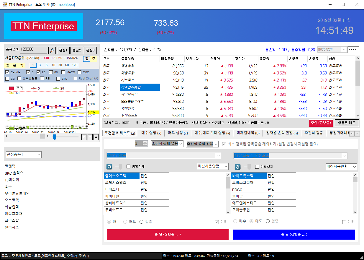This screenshot has width=364, height=260.
Task: Enable the MACD indicator checkbox
Action: (x=64, y=72)
